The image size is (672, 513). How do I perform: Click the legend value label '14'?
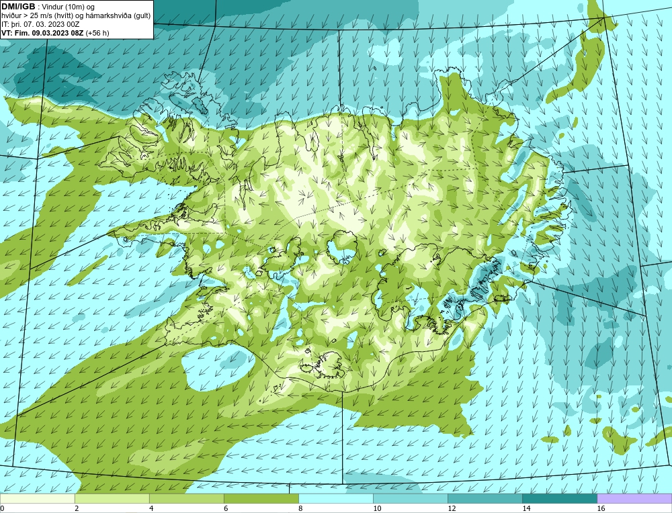[x=526, y=508]
